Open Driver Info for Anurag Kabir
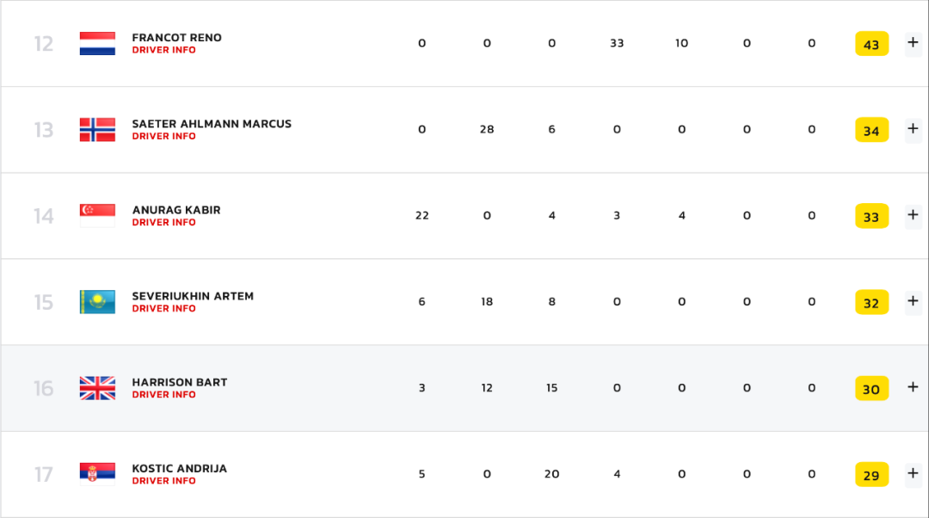The image size is (929, 518). pos(164,223)
